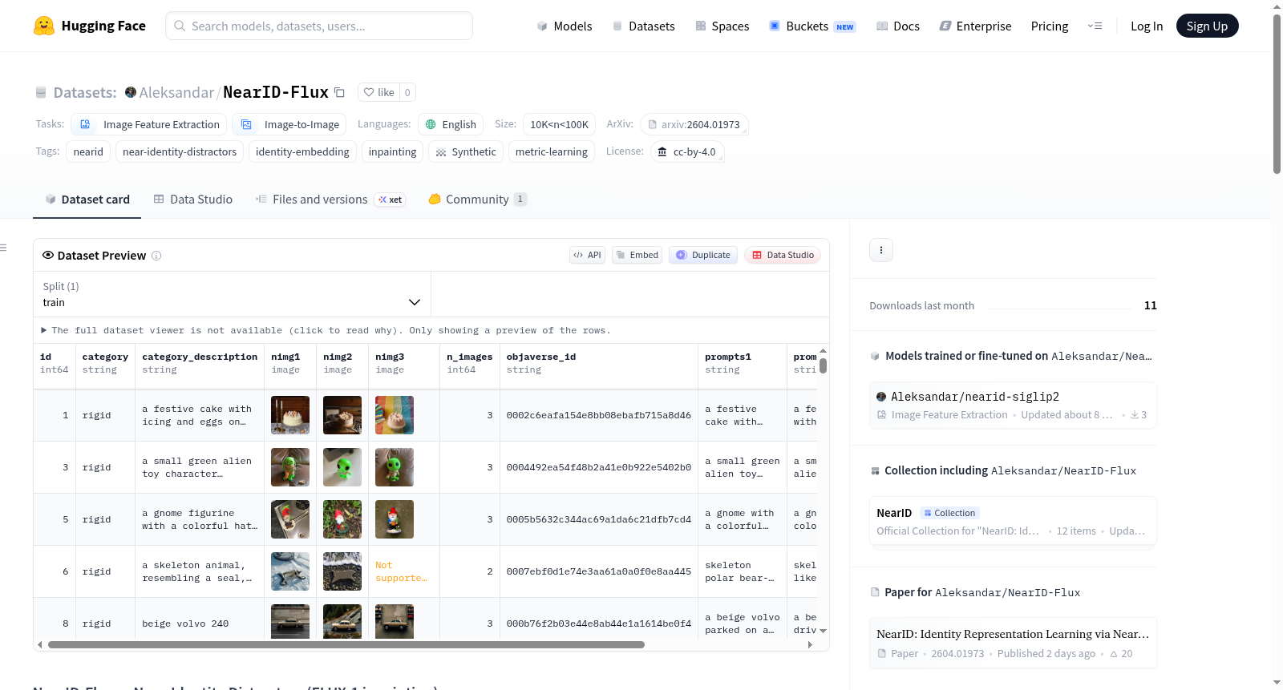The image size is (1283, 690).
Task: Click the Sign Up button
Action: (x=1208, y=26)
